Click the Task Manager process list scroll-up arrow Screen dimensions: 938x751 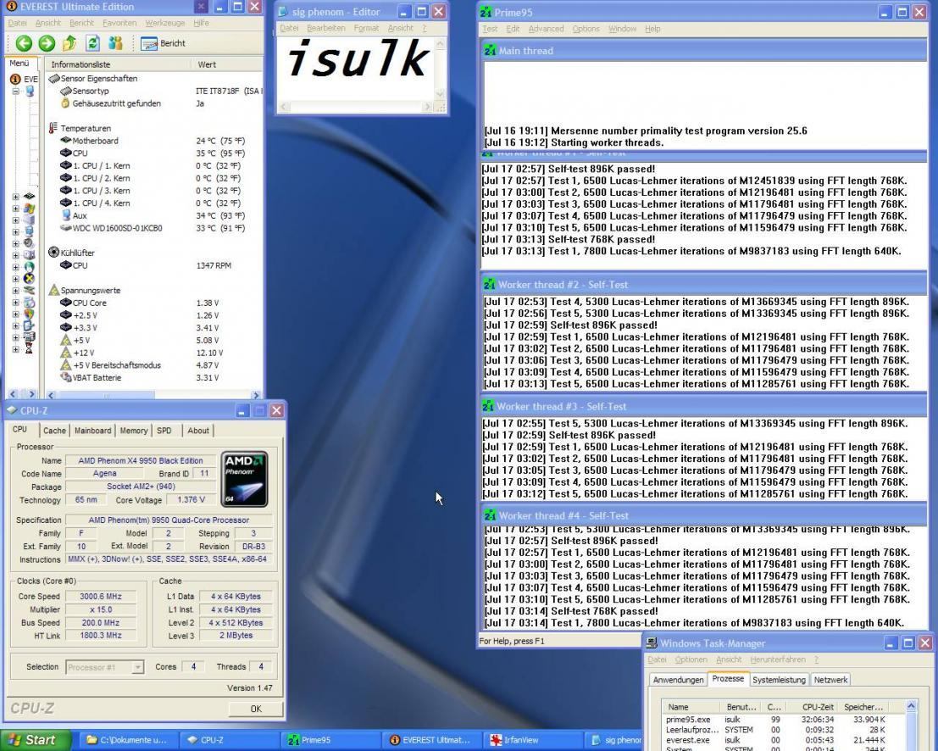(911, 706)
